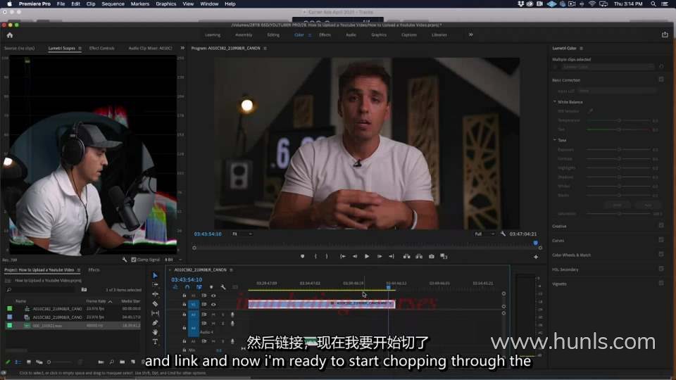Toggle Creative section checkbox
676x380 pixels.
tap(661, 225)
